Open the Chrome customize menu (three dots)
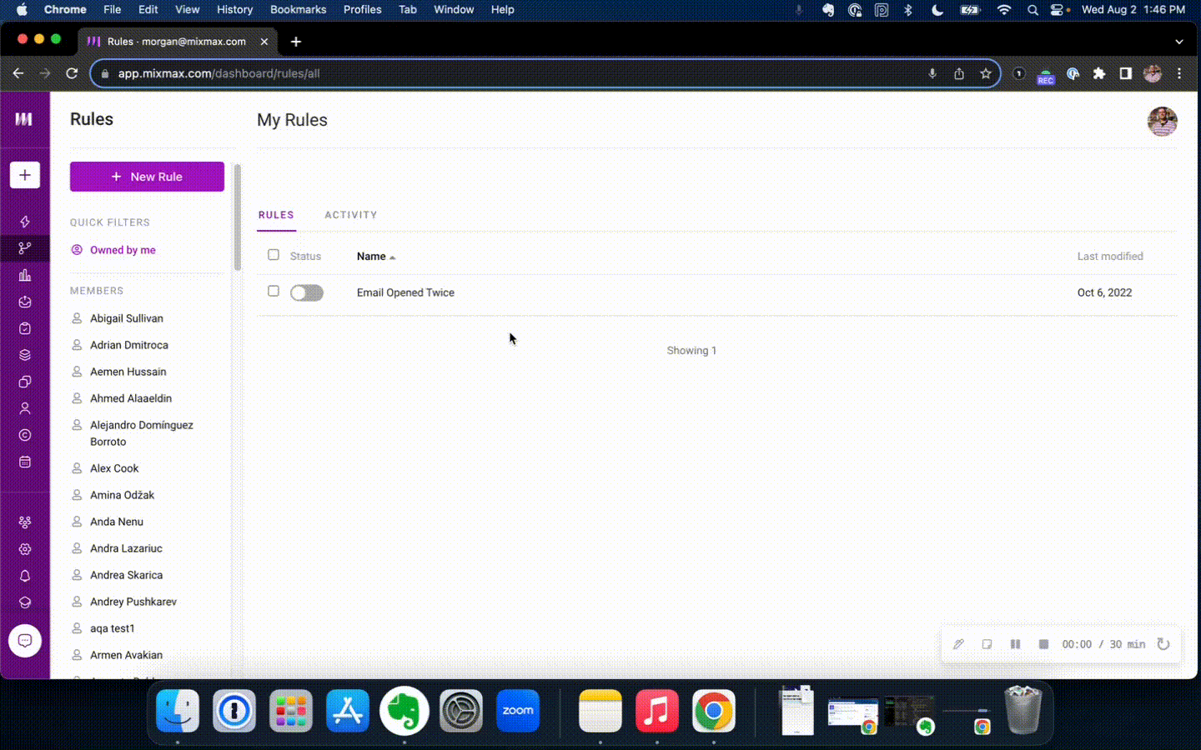Image resolution: width=1201 pixels, height=750 pixels. click(x=1179, y=73)
